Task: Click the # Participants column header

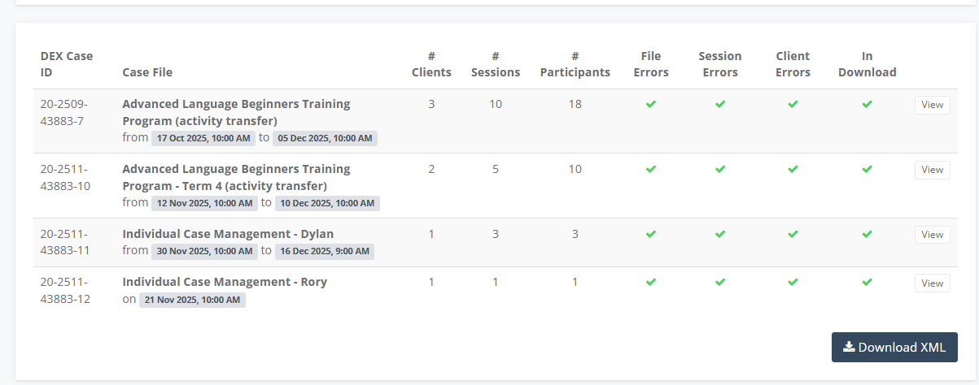Action: pyautogui.click(x=575, y=64)
